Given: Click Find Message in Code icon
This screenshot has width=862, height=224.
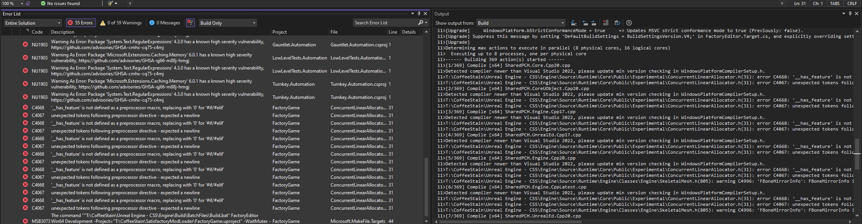Looking at the screenshot, I should [574, 23].
